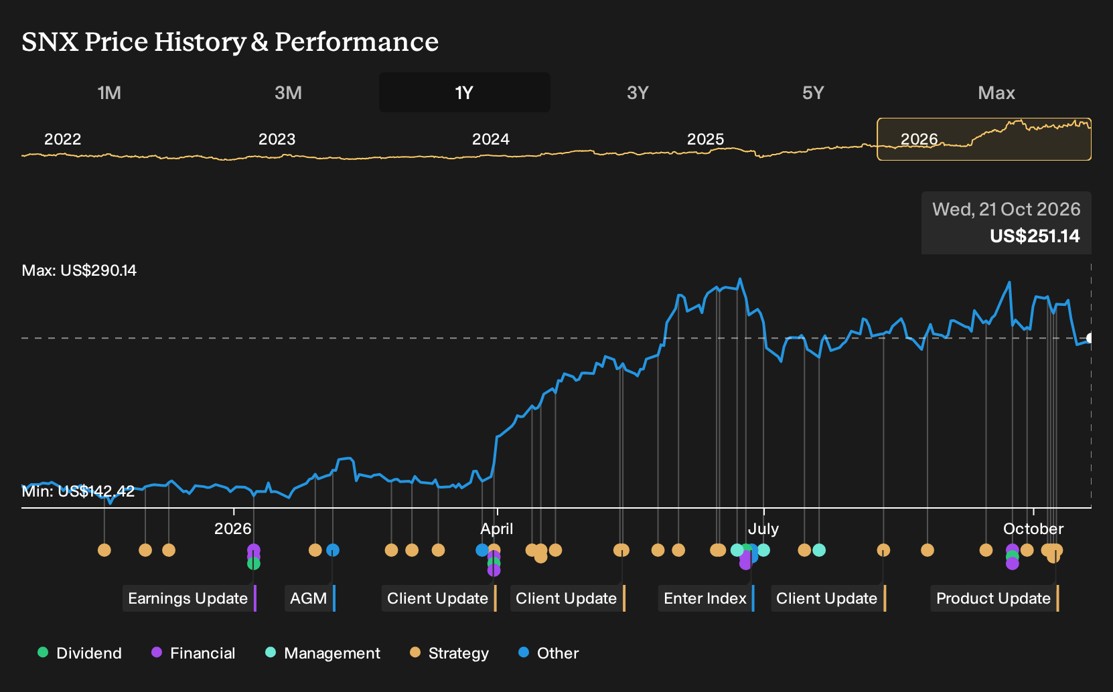Viewport: 1113px width, 692px height.
Task: Switch to the 1M time range tab
Action: pyautogui.click(x=109, y=92)
